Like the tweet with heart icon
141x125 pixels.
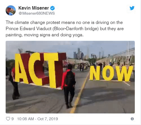tap(8, 119)
